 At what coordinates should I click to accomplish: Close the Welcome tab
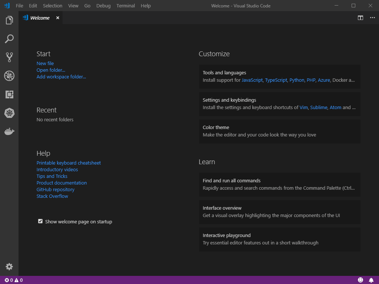(57, 18)
